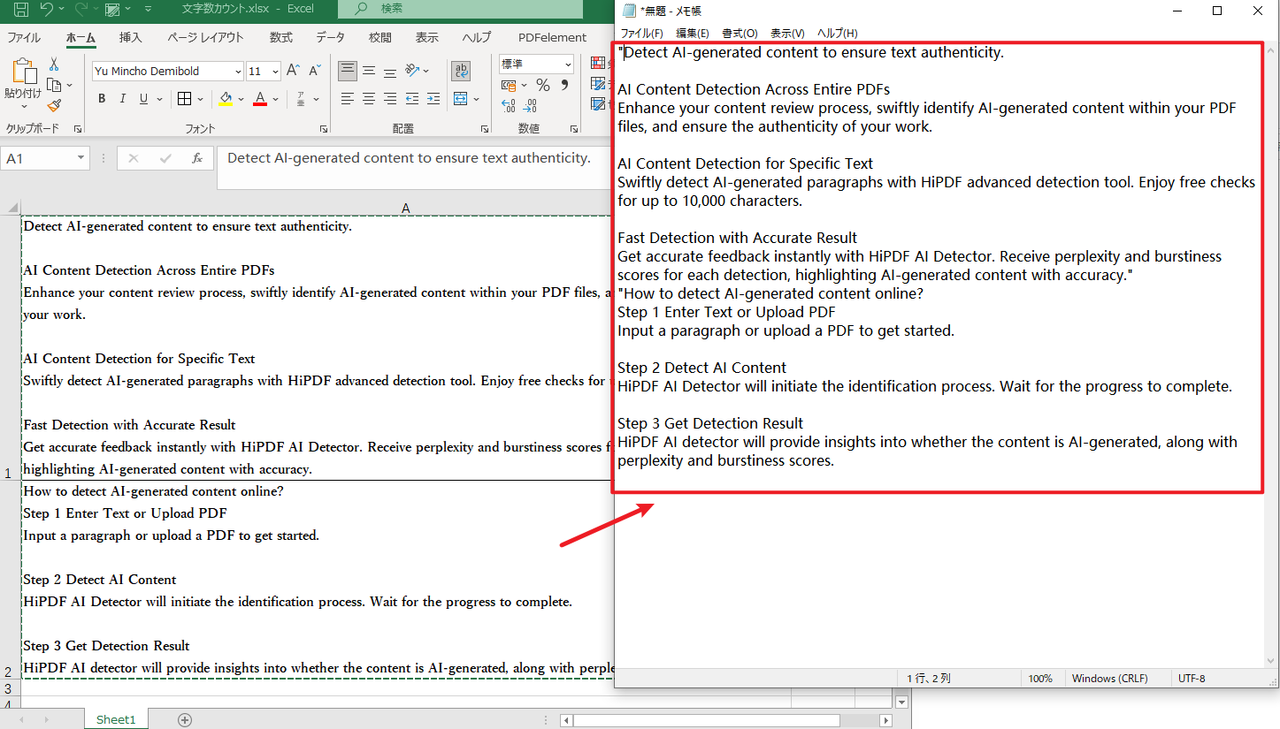The image size is (1280, 729).
Task: Apply Comma style number format
Action: (565, 86)
